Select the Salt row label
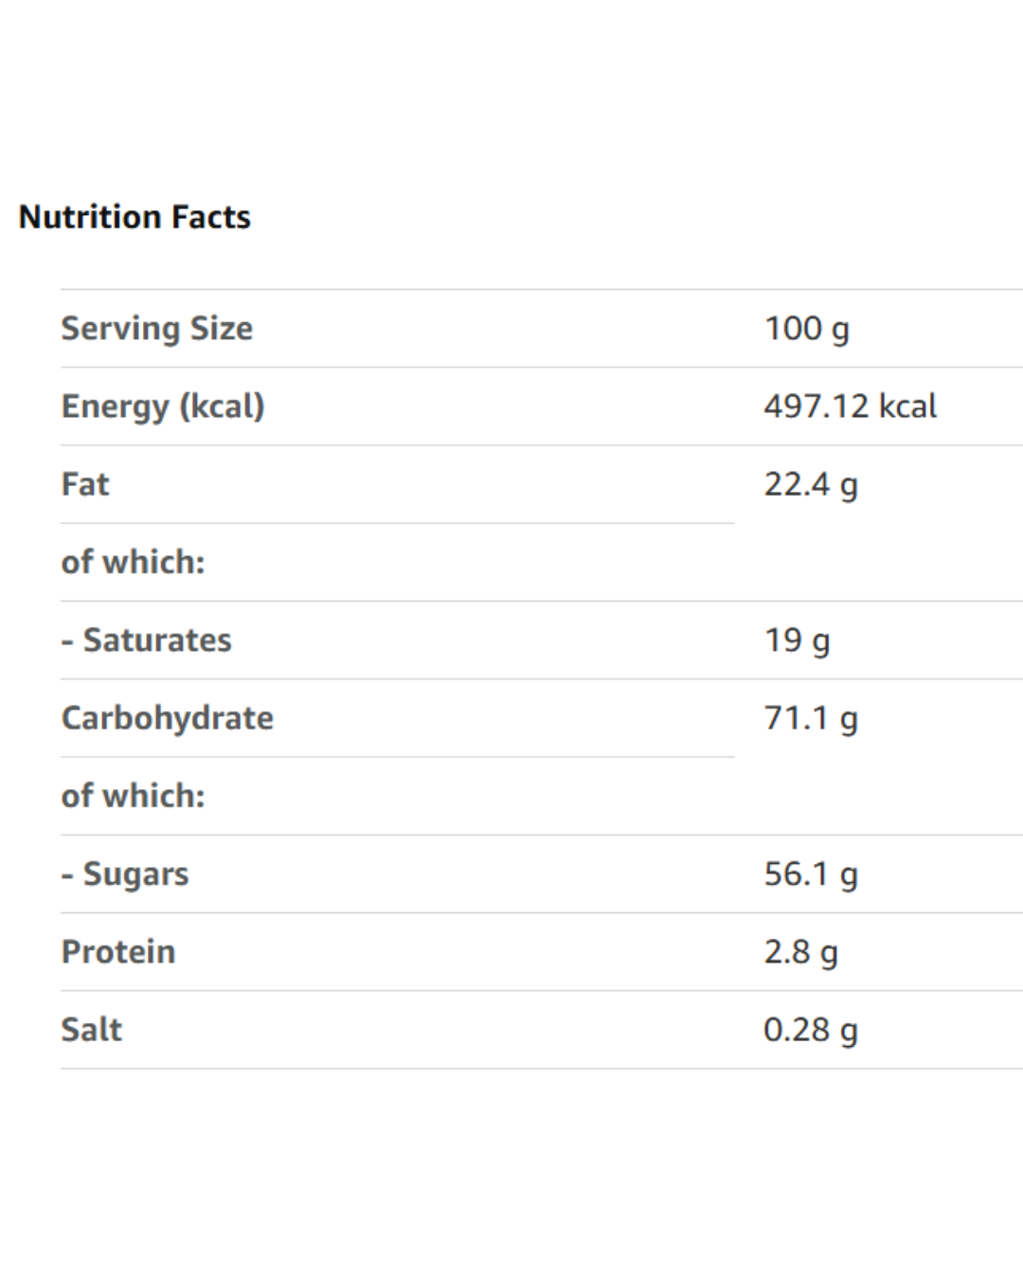Image resolution: width=1023 pixels, height=1279 pixels. [92, 1030]
